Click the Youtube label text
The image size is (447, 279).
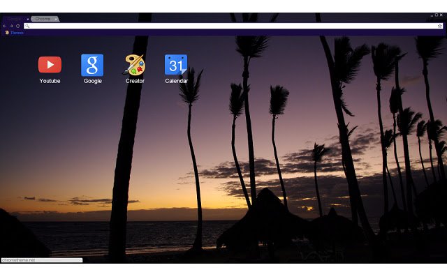tap(50, 81)
